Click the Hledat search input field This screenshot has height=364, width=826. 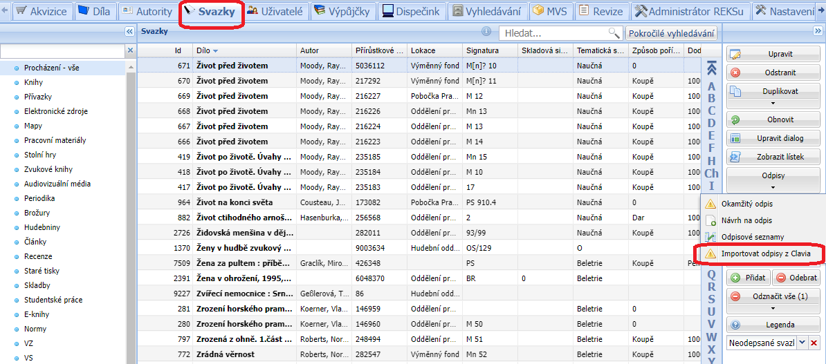tap(553, 33)
